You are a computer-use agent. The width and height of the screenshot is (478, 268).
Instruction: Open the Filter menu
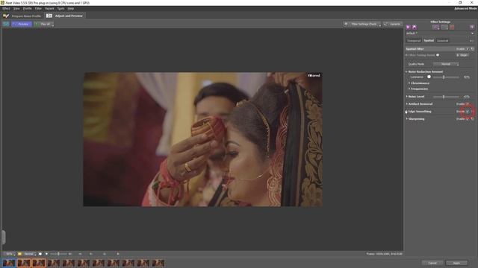[x=38, y=8]
